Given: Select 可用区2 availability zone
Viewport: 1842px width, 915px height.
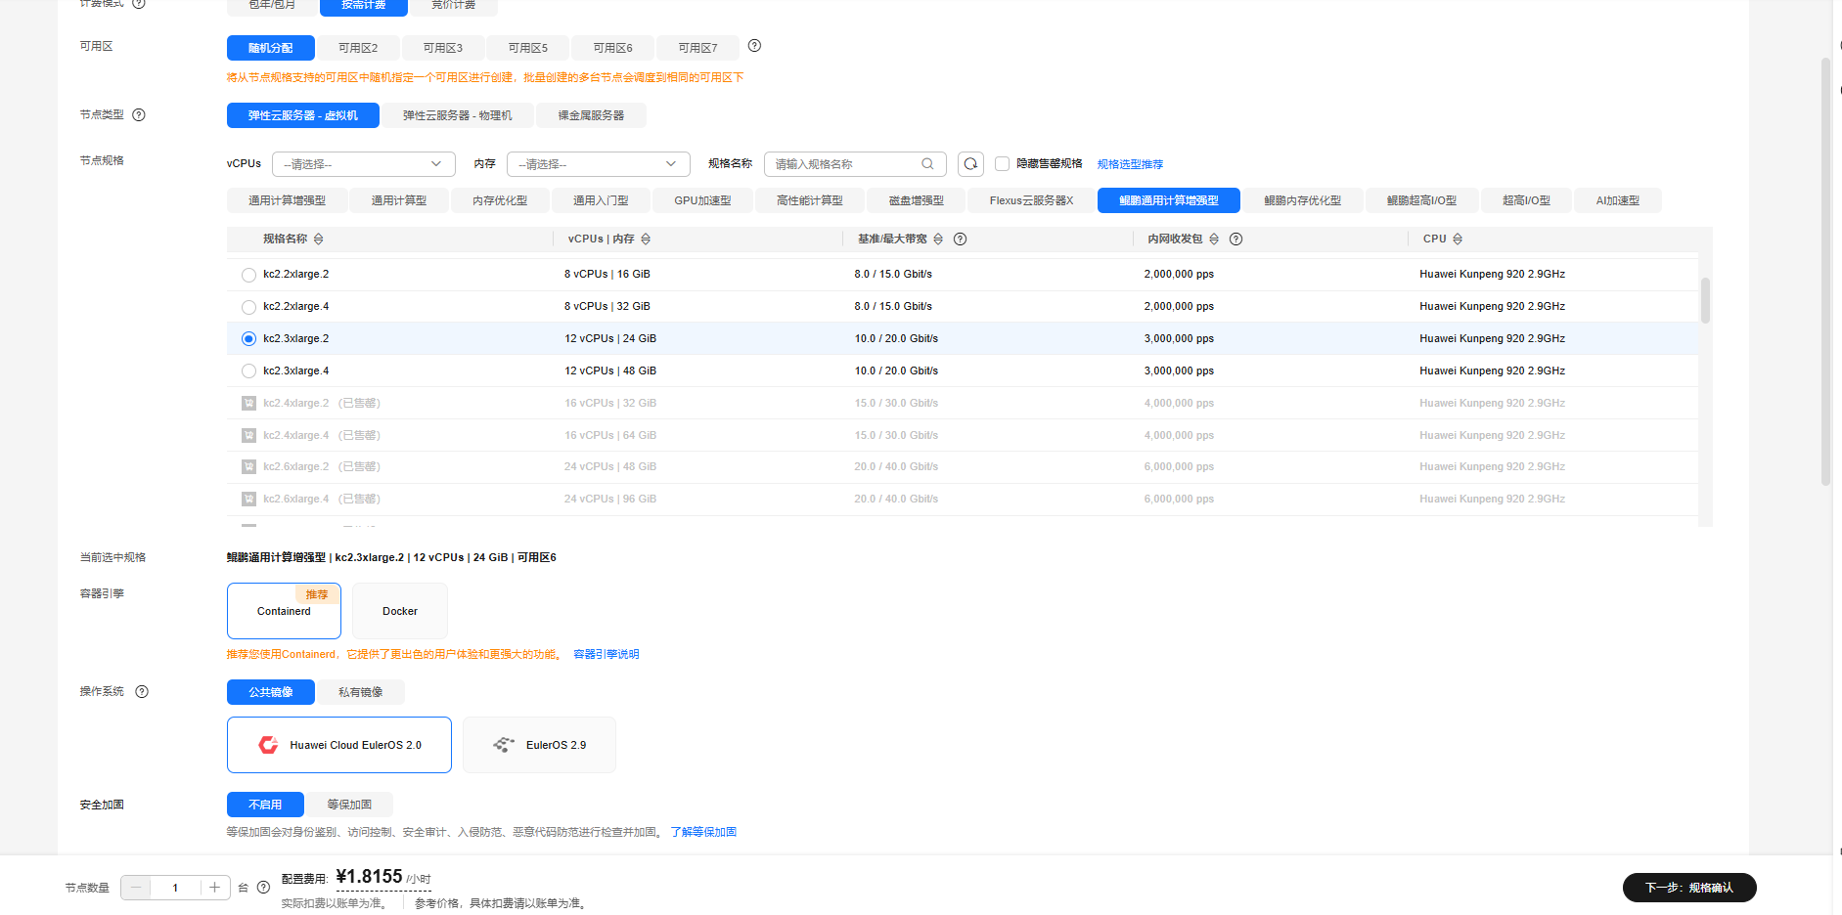Looking at the screenshot, I should [x=358, y=48].
